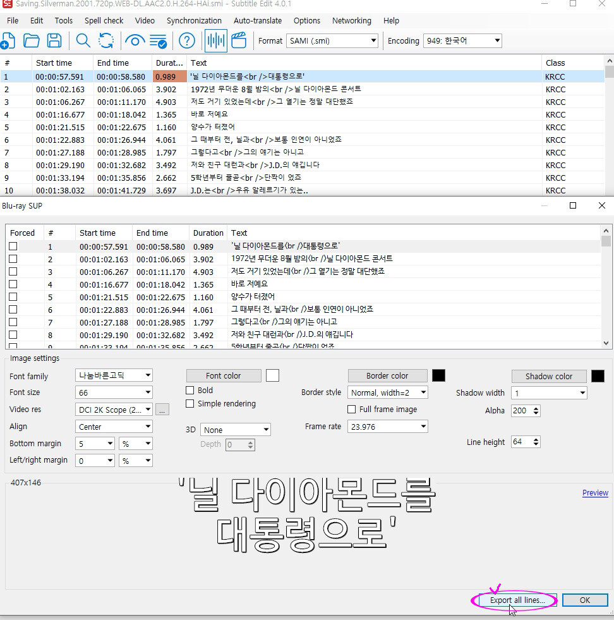
Task: Open the Synchronization menu
Action: [194, 21]
